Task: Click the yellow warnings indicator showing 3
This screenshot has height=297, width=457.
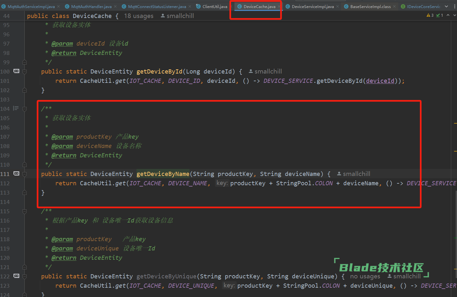Action: click(x=430, y=15)
